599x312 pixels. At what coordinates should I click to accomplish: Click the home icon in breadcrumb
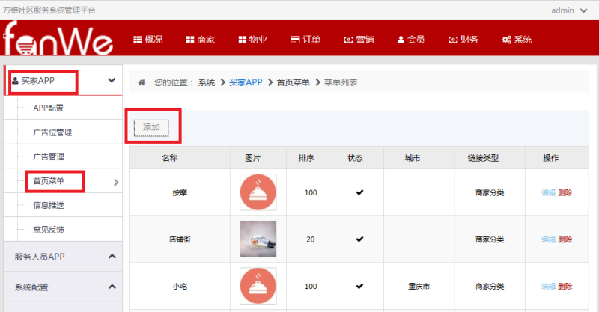(142, 82)
